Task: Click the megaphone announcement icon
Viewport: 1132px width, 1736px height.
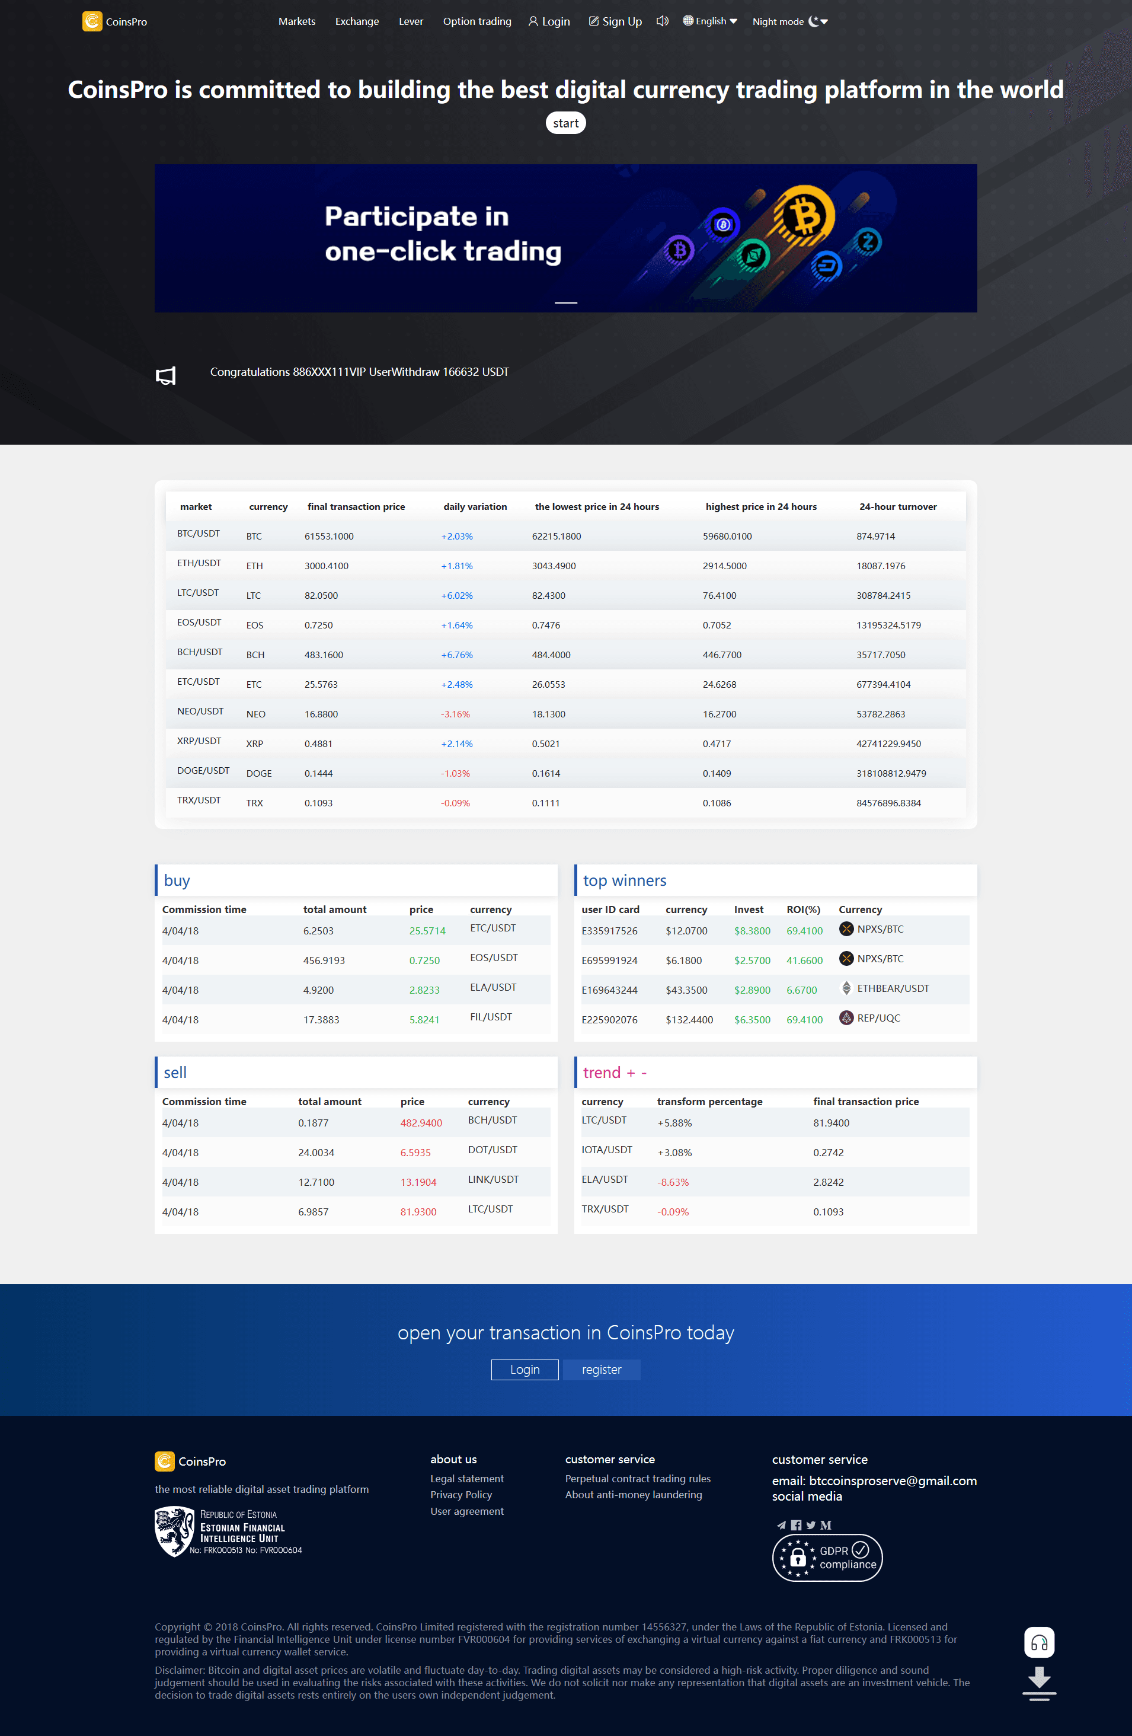Action: click(x=165, y=376)
